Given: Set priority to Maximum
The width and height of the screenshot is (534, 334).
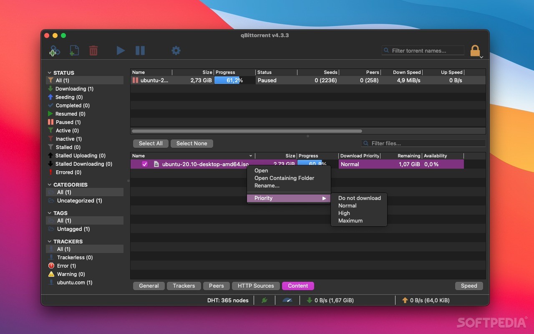Looking at the screenshot, I should click(x=359, y=220).
